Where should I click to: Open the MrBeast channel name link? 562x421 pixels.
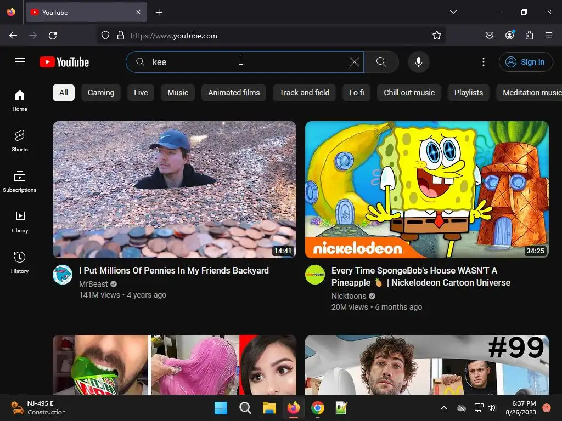[93, 284]
